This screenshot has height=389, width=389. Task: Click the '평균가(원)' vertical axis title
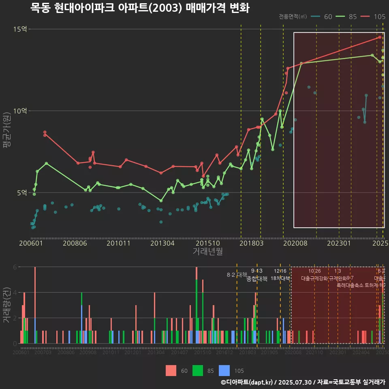7,130
